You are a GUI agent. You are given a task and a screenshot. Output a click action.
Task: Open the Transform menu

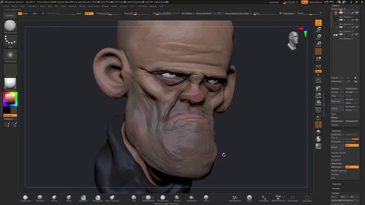tap(142, 6)
